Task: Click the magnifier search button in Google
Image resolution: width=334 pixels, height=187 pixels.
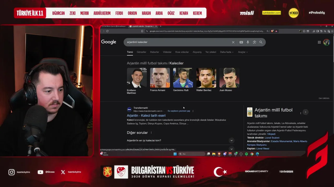Action: [x=261, y=42]
